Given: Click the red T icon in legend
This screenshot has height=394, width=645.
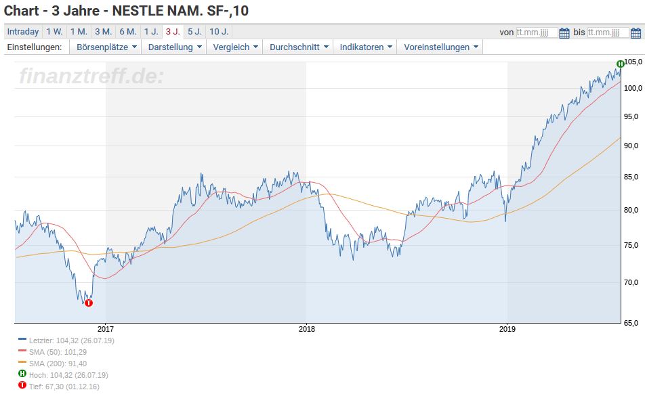Looking at the screenshot, I should [x=22, y=385].
